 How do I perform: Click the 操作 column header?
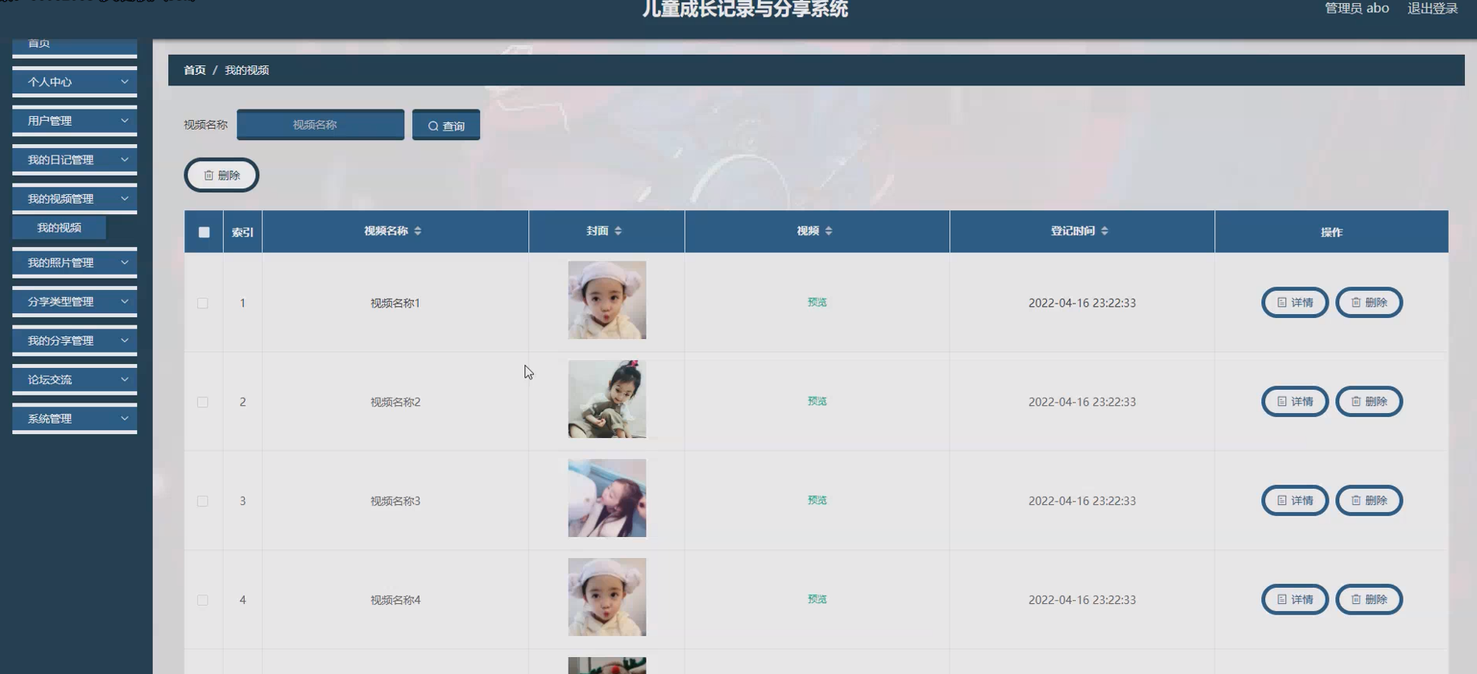pyautogui.click(x=1331, y=233)
